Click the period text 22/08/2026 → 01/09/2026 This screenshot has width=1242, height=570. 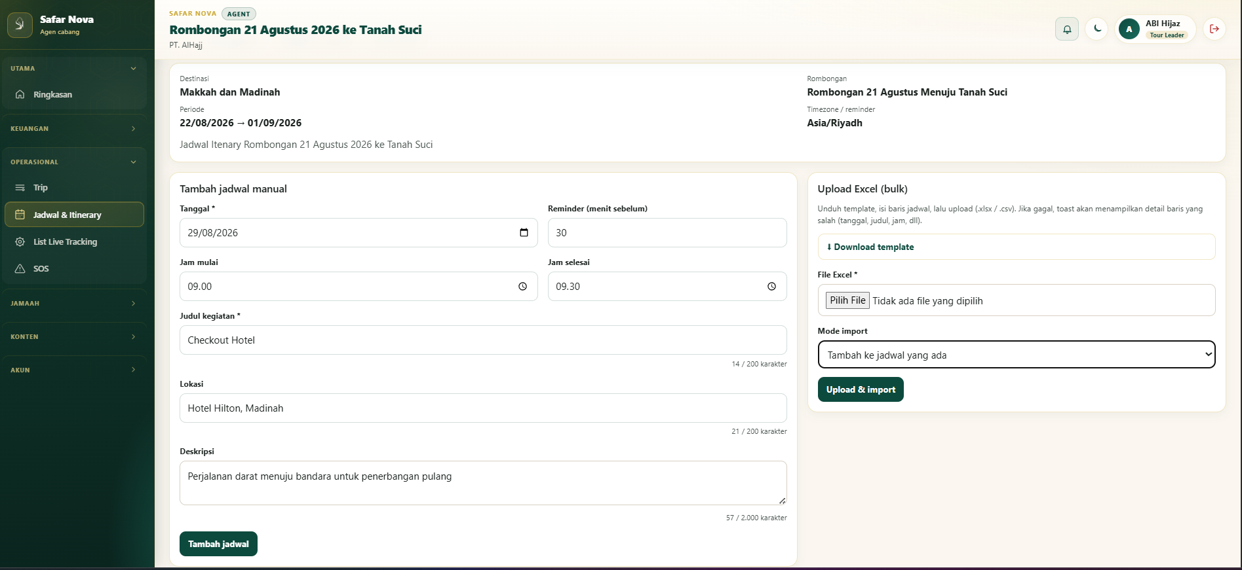tap(241, 123)
